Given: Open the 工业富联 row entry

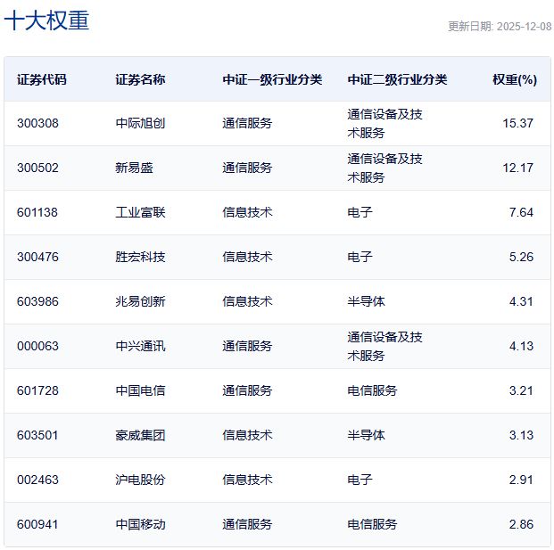Looking at the screenshot, I should pos(140,212).
